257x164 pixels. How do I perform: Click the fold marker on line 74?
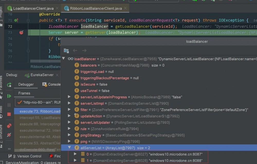(x=28, y=39)
